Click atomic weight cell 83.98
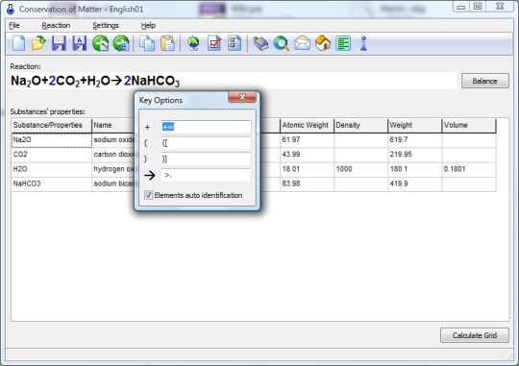 point(307,183)
